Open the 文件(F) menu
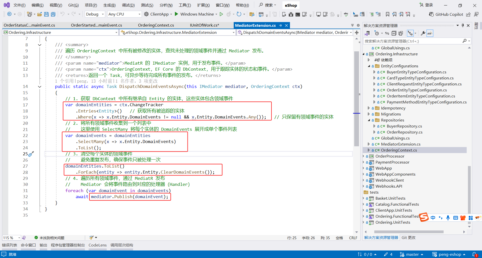Screen dimensions: 482x258 tap(19, 5)
